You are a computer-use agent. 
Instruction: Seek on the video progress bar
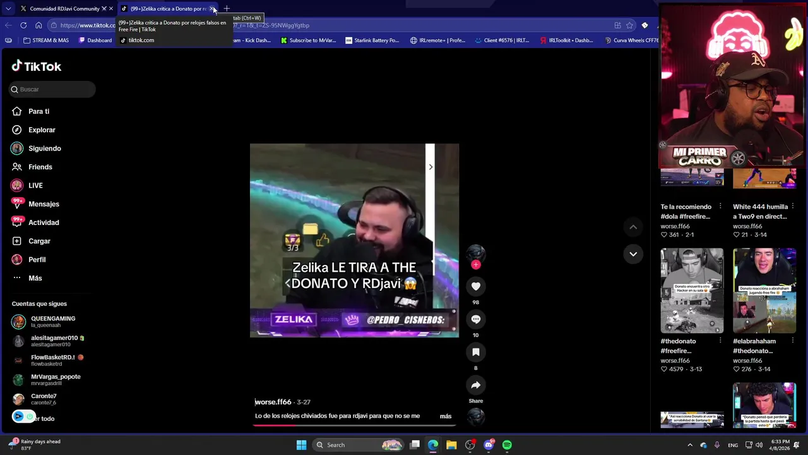pyautogui.click(x=354, y=425)
